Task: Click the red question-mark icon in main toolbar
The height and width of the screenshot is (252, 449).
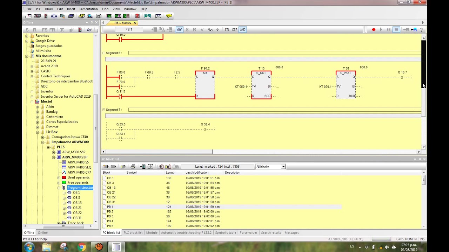Action: [137, 16]
